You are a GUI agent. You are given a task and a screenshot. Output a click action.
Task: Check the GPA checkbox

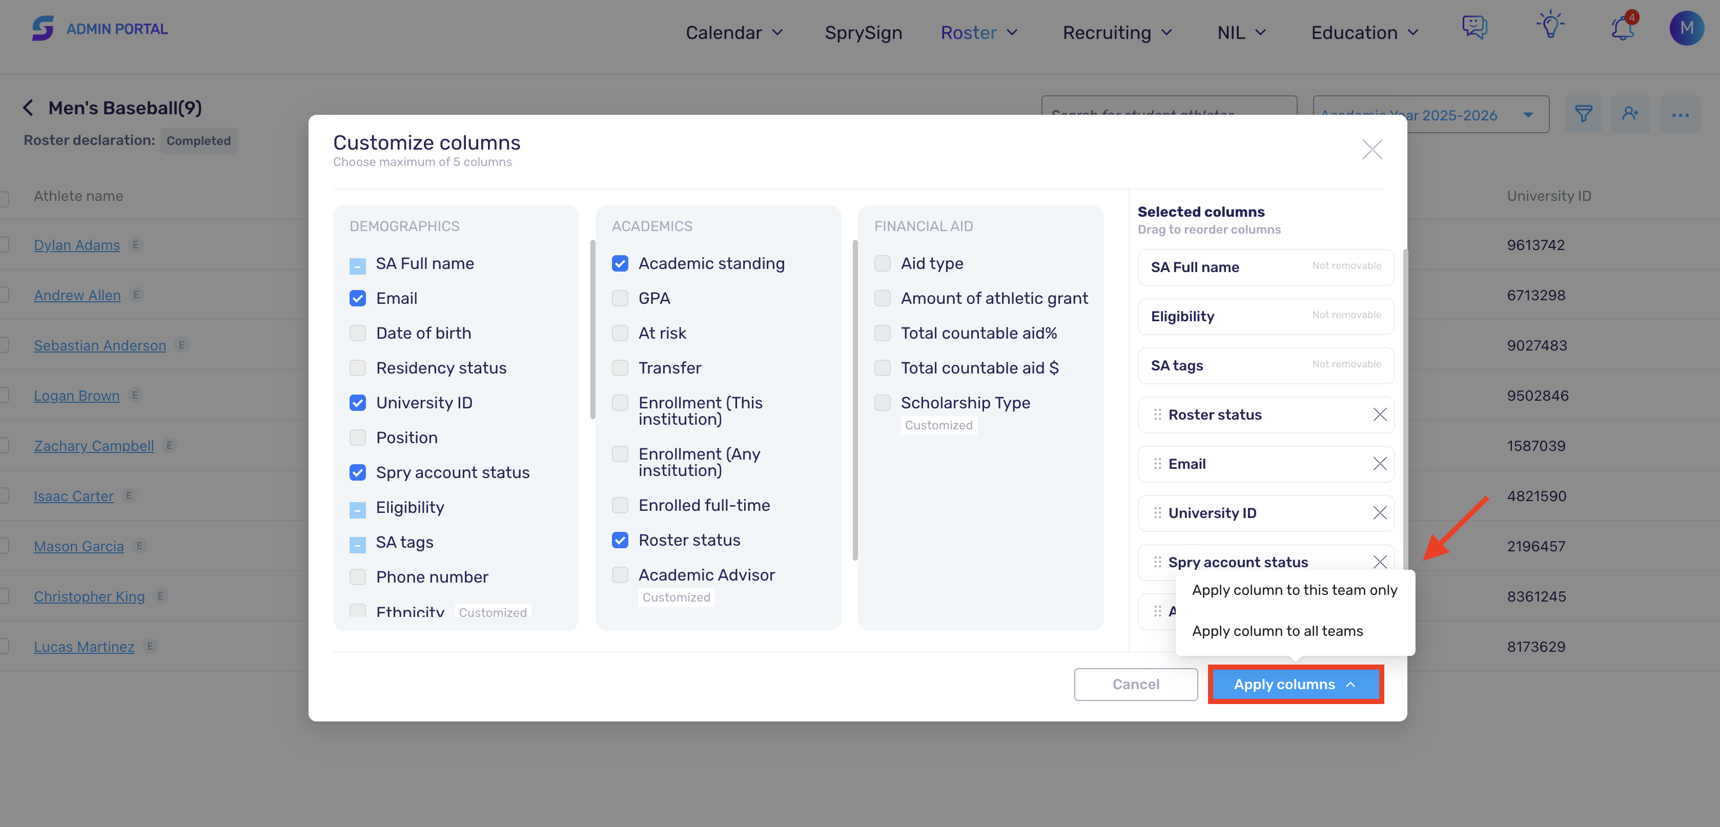[x=620, y=298]
